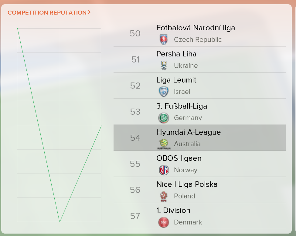
Task: Select Liga Leumit league name
Action: tap(176, 80)
